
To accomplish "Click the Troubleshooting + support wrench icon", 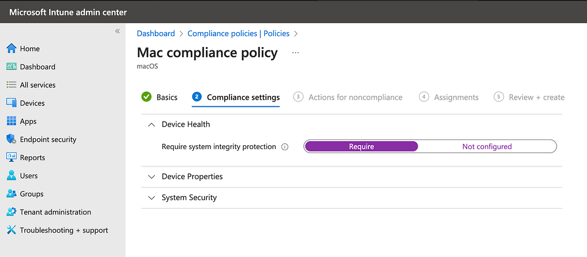I will [11, 229].
